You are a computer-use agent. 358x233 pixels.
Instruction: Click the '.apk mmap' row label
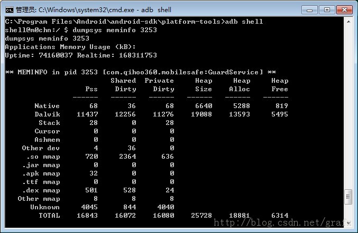(x=41, y=173)
